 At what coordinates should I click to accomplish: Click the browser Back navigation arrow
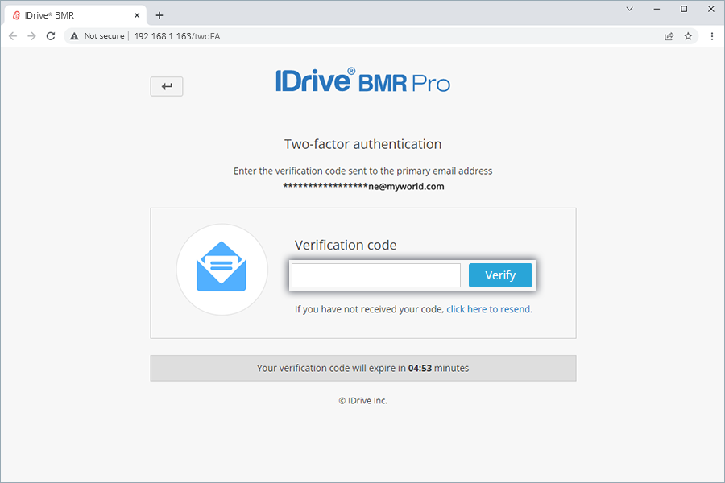point(13,36)
